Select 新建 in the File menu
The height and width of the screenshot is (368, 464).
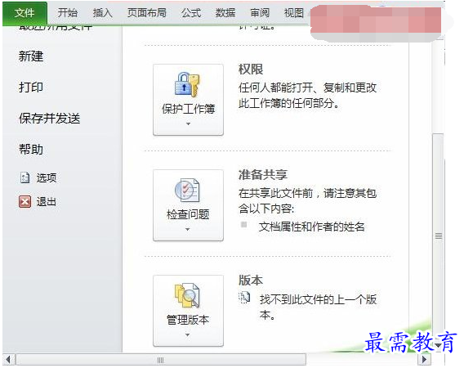[31, 56]
